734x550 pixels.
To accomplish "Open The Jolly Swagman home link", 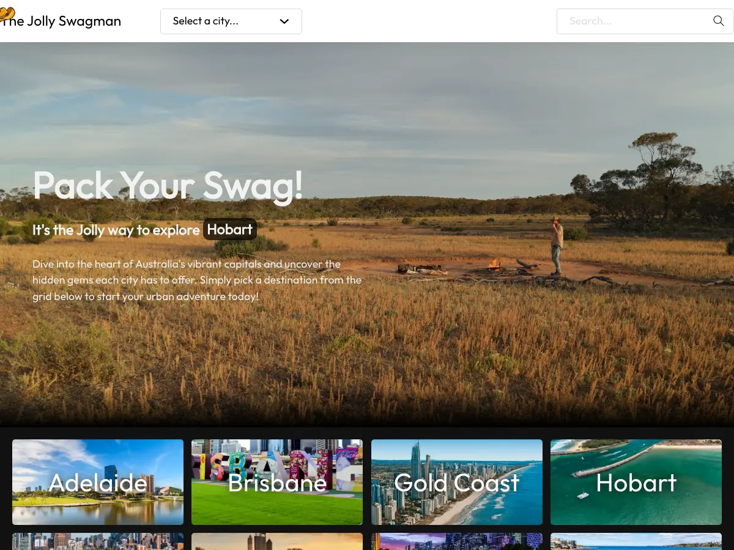I will (x=61, y=21).
